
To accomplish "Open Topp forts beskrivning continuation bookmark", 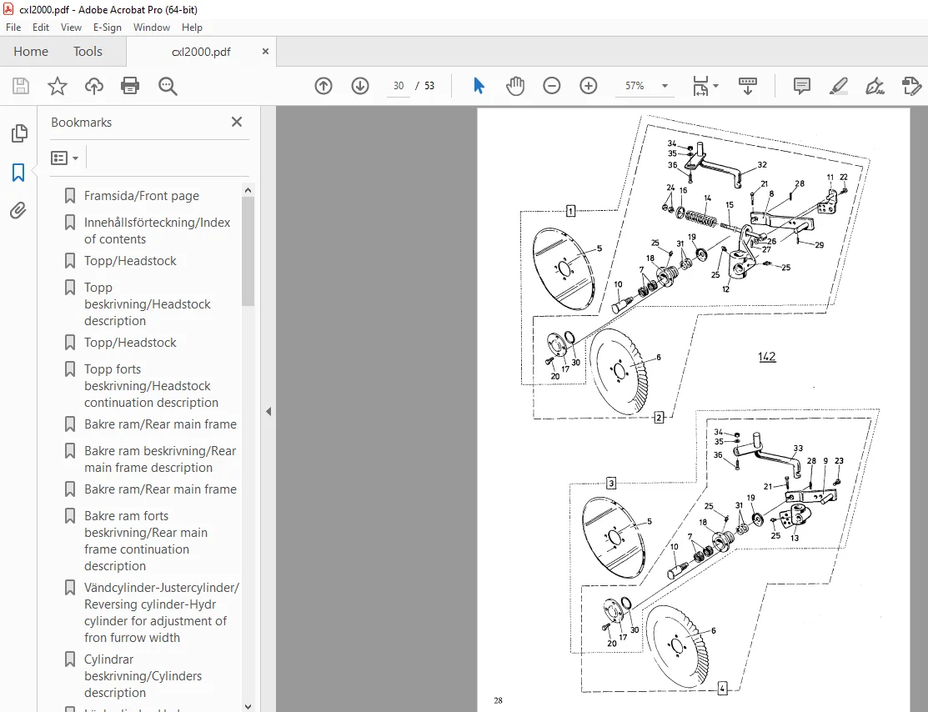I will tap(151, 385).
